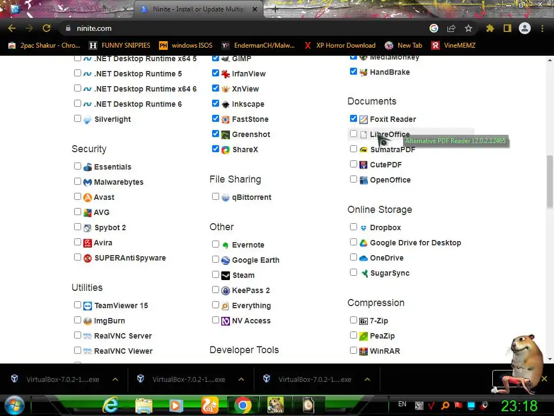Check the LibreOffice checkbox
The image size is (554, 416).
tap(353, 133)
